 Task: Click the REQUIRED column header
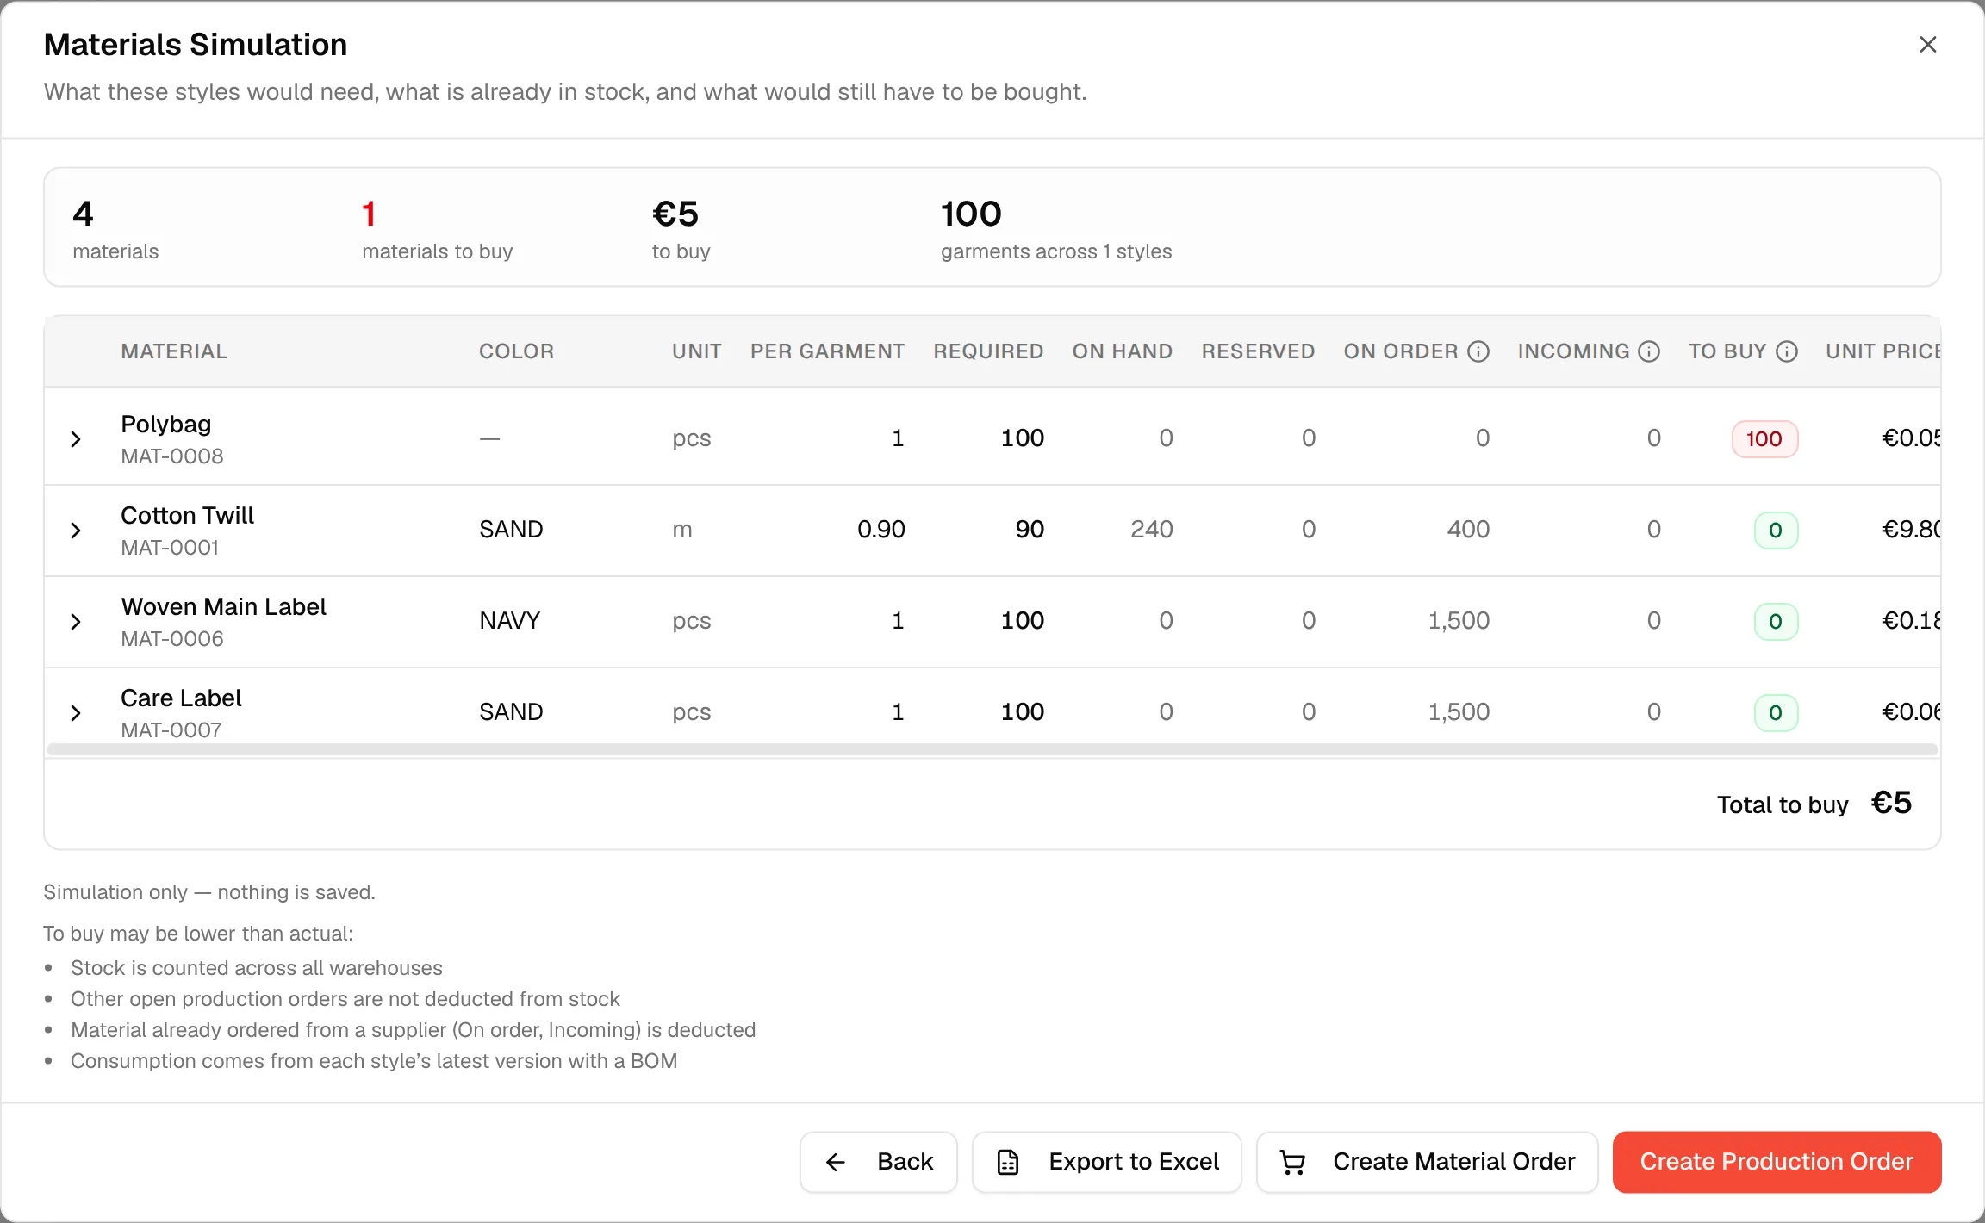(x=988, y=351)
